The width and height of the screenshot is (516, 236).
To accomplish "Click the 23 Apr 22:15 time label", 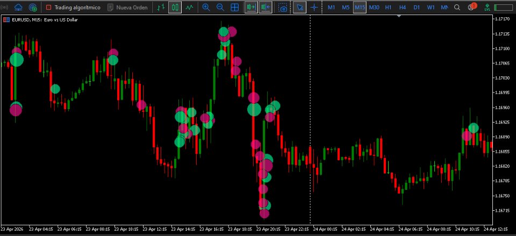I will click(x=297, y=229).
